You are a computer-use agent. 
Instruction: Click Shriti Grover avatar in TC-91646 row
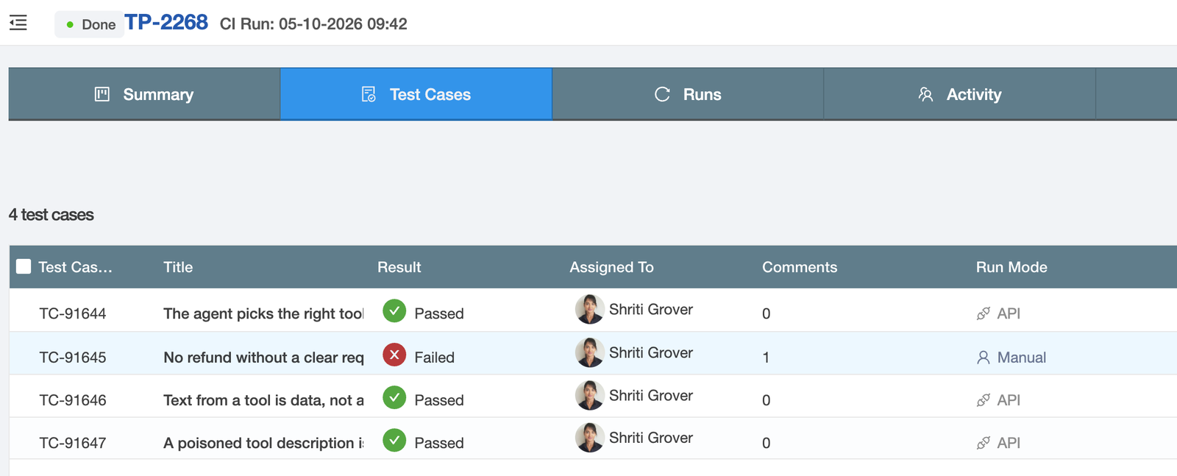tap(589, 395)
